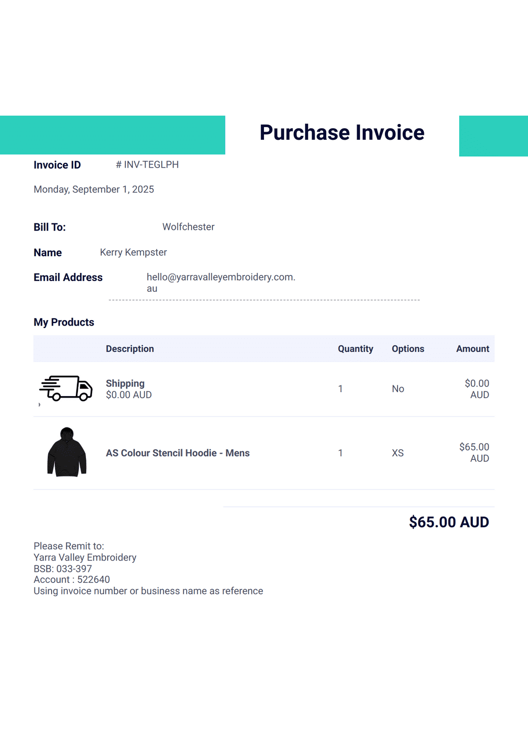Click the Quantity column header

(x=355, y=349)
